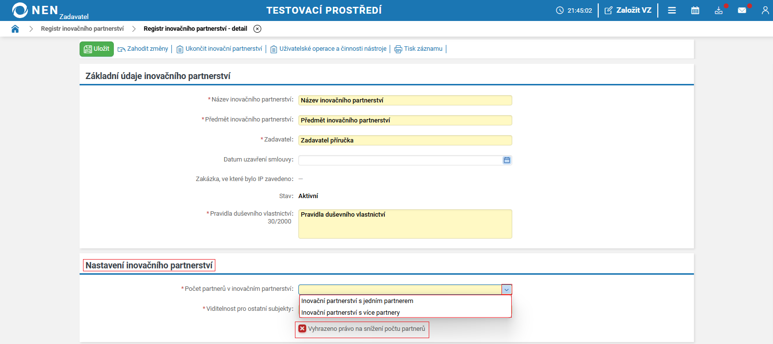Screen dimensions: 773x344
Task: Click Ukončit inovační partnerství
Action: (219, 49)
